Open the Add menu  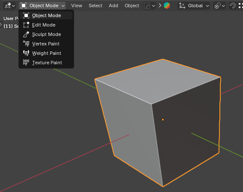[114, 6]
